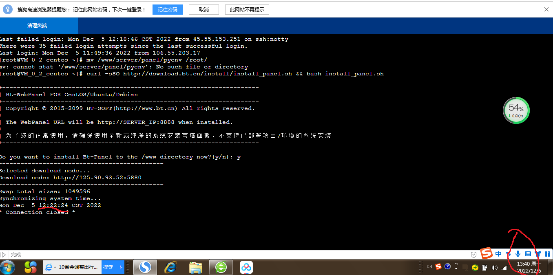553x275 pixels.
Task: Click the CH language indicator
Action: pos(429,267)
